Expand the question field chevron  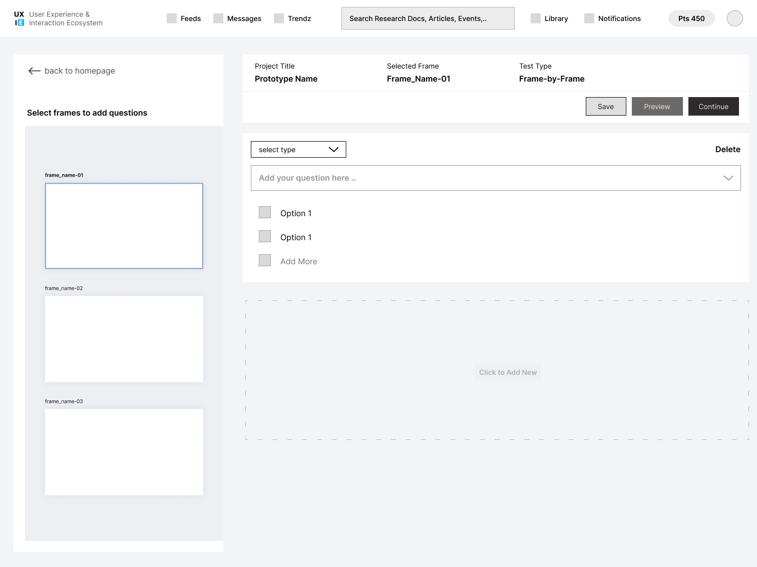(x=728, y=178)
